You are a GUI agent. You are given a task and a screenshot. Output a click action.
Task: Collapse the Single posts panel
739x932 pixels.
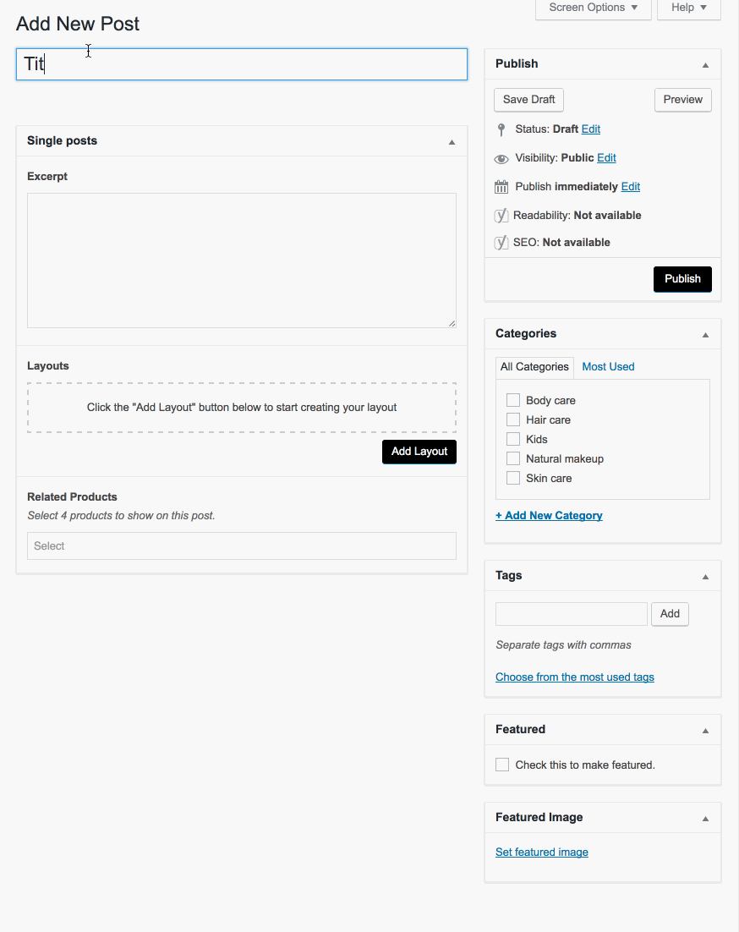click(452, 141)
